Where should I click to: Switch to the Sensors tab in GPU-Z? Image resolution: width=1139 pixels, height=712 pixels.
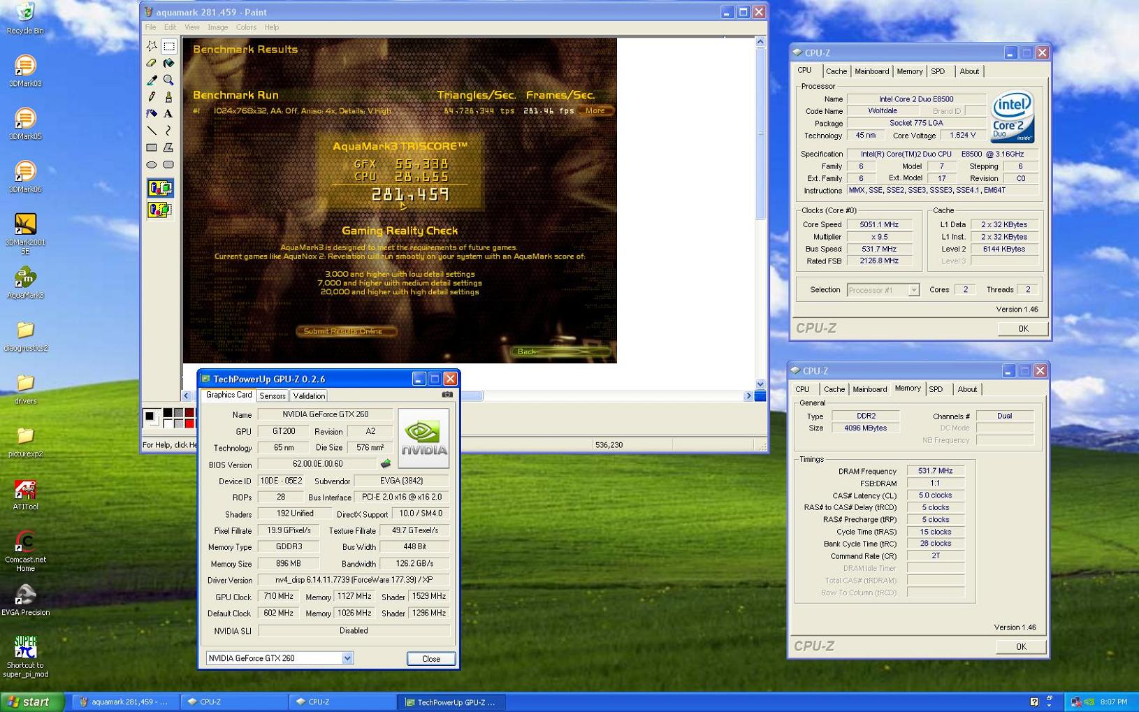(x=273, y=395)
